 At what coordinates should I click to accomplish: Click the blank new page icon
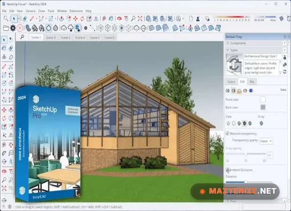pyautogui.click(x=191, y=19)
